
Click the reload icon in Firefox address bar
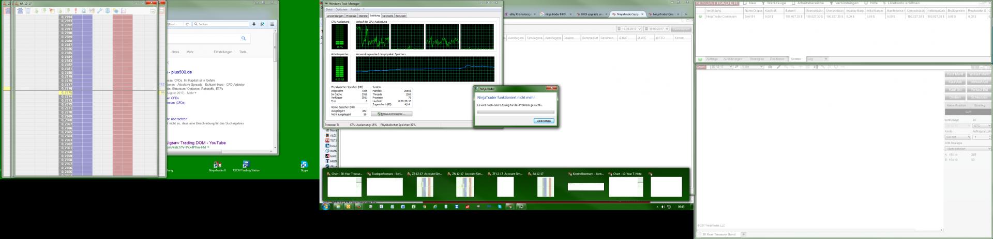[187, 24]
